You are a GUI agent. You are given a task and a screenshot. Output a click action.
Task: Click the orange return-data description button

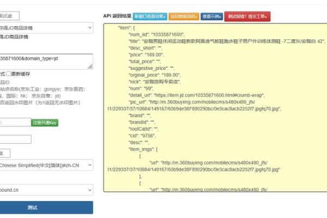coord(184,16)
